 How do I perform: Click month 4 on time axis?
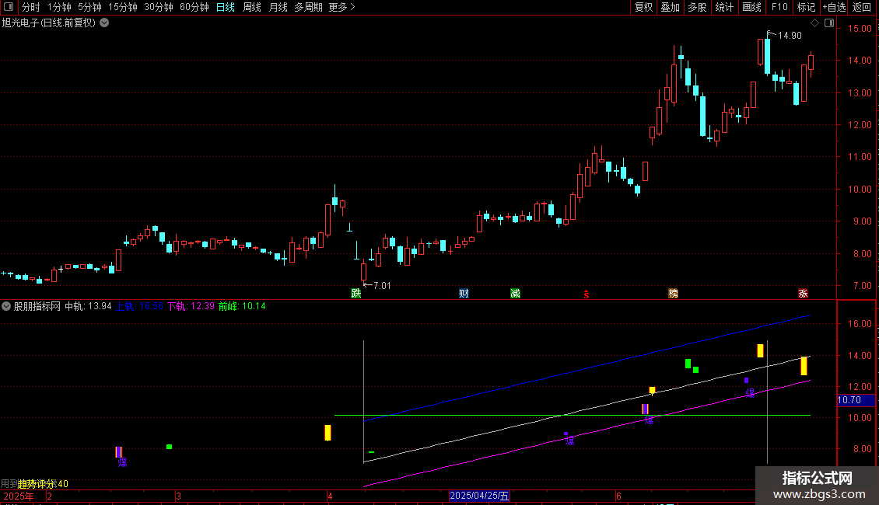click(330, 496)
